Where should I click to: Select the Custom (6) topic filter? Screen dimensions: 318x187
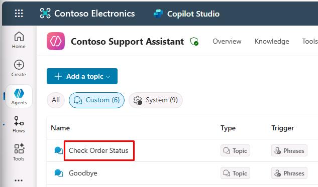coord(96,100)
